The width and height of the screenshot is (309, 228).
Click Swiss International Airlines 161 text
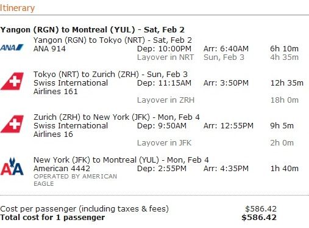pyautogui.click(x=71, y=87)
